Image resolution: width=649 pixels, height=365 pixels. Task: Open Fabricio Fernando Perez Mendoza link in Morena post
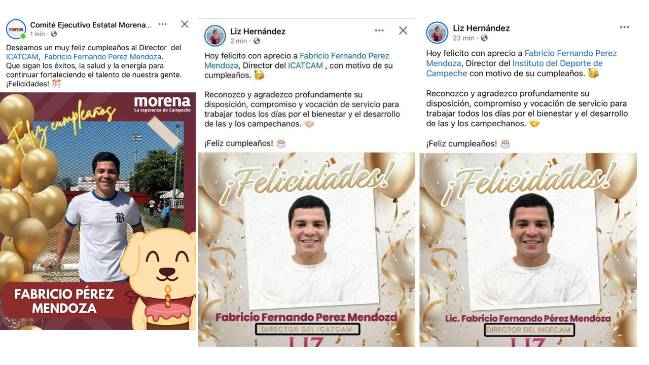click(x=102, y=57)
